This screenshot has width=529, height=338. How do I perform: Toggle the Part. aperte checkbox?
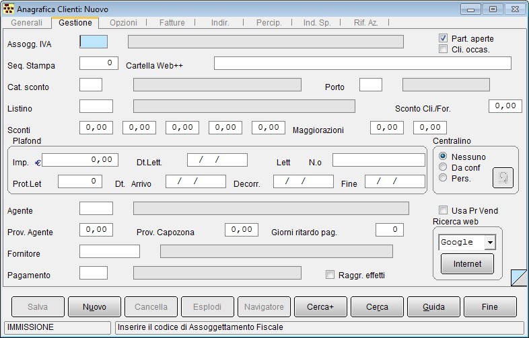(443, 38)
